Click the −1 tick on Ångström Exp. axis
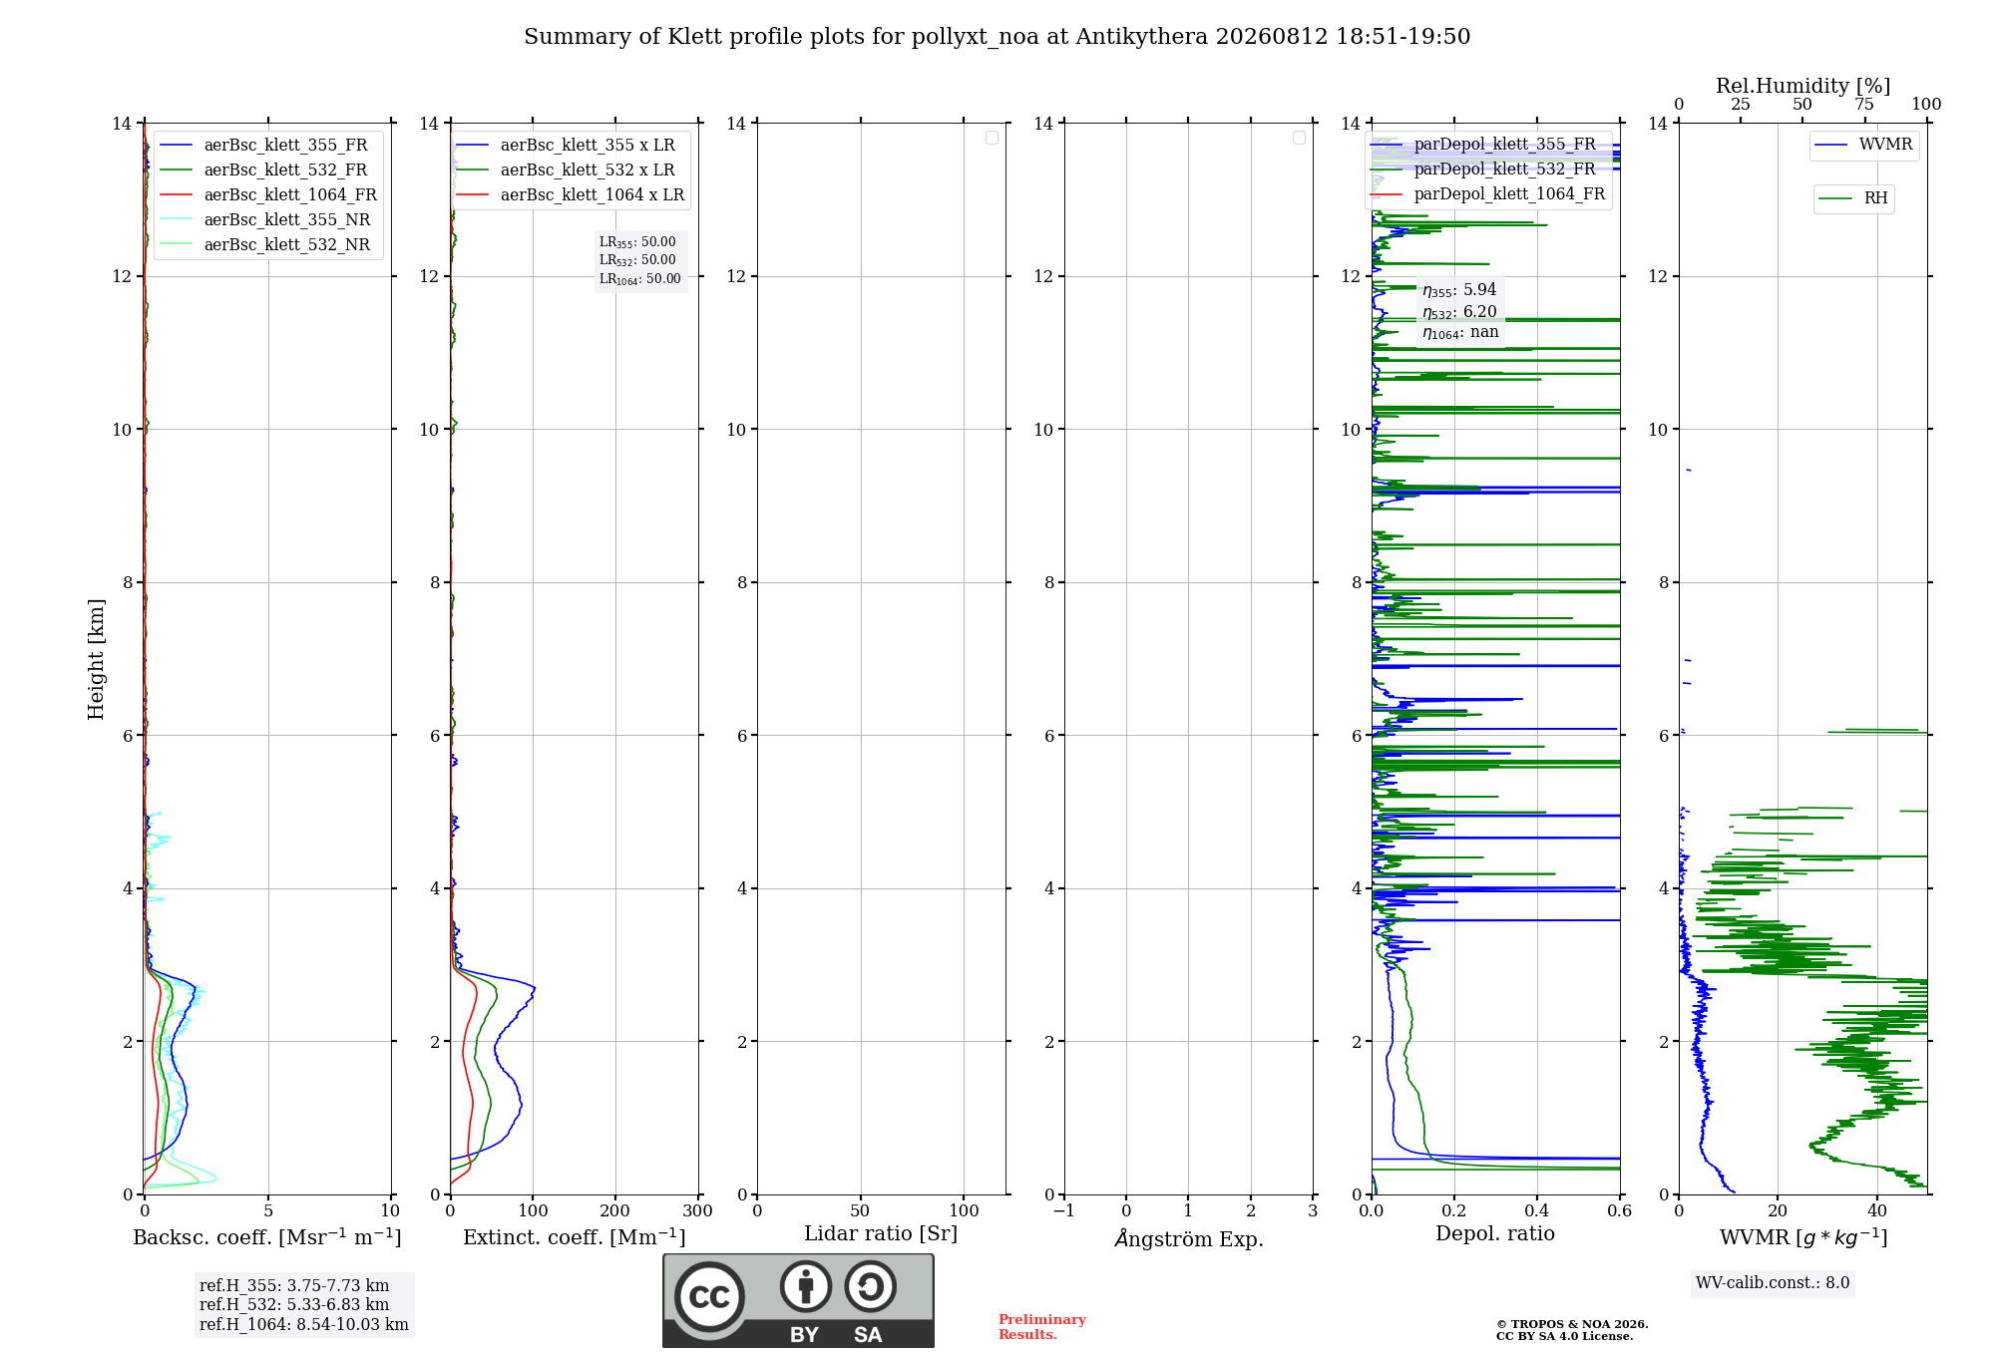This screenshot has height=1356, width=1995. point(1064,1211)
